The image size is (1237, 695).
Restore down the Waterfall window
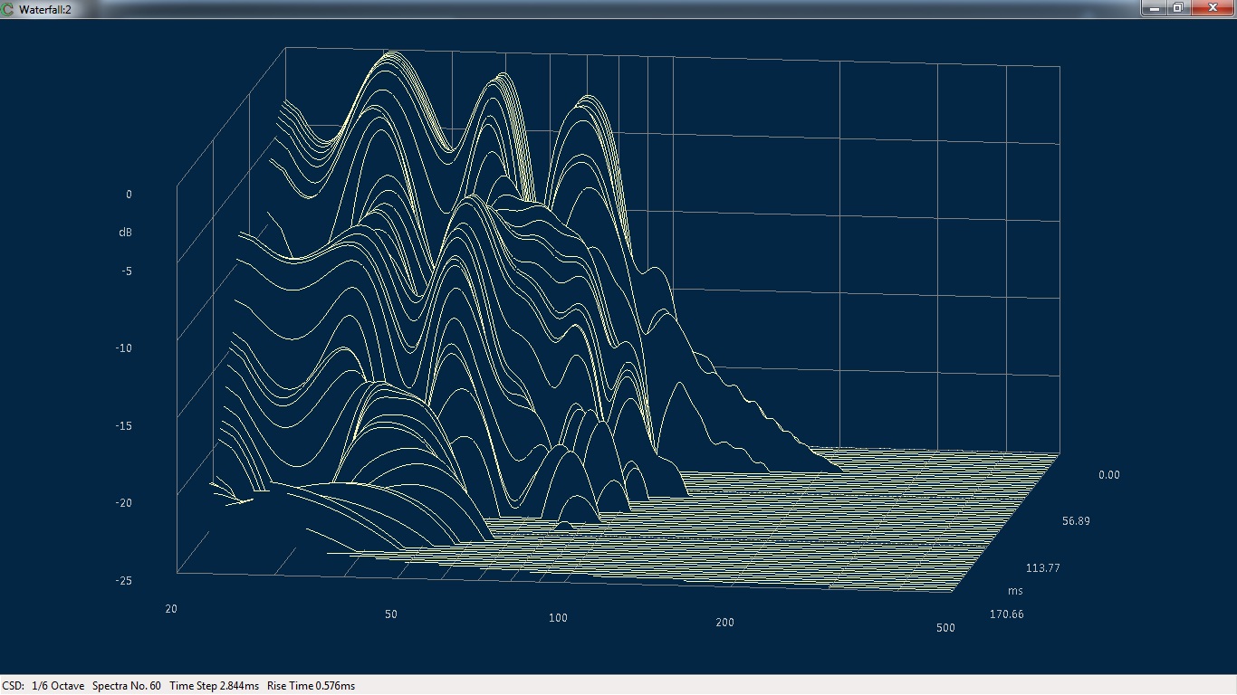pos(1177,7)
